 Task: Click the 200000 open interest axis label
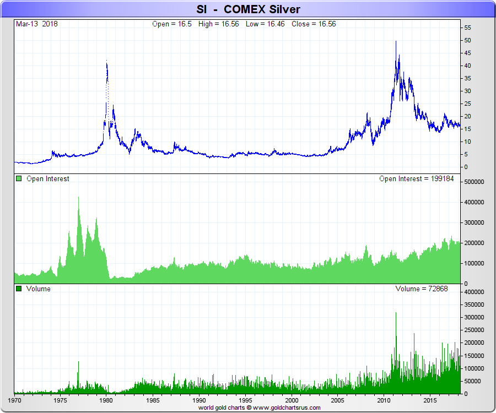pos(474,243)
